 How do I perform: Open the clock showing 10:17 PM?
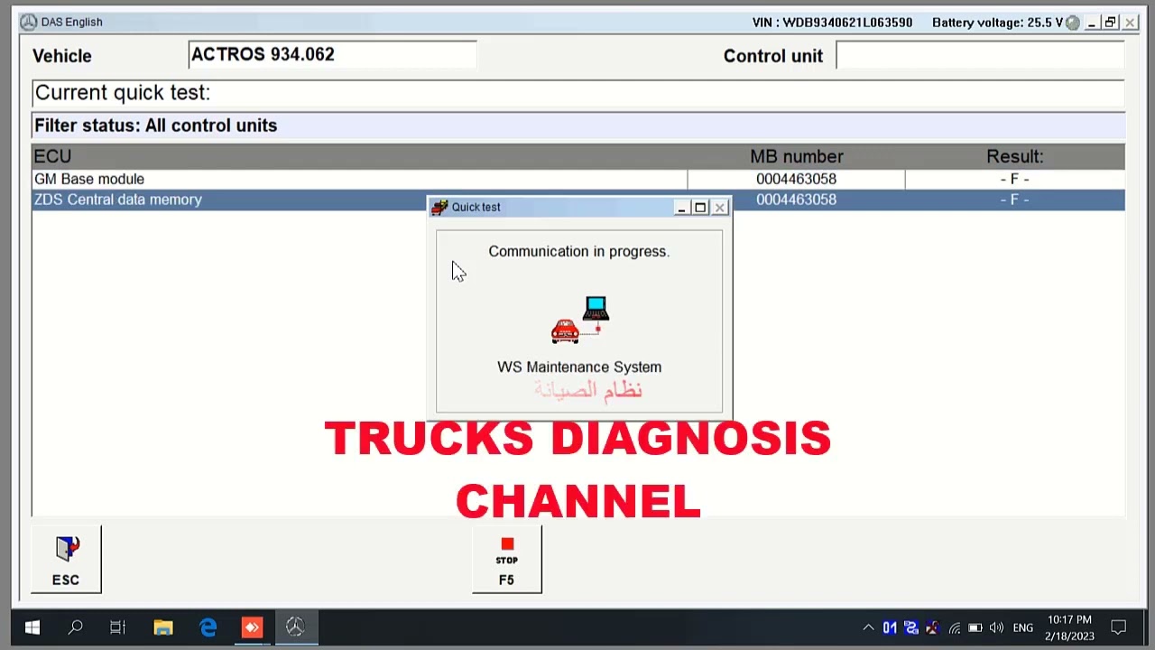1069,627
